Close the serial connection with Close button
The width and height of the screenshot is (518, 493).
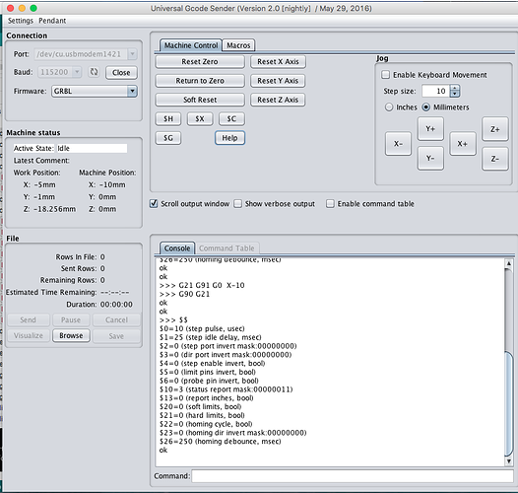point(121,72)
